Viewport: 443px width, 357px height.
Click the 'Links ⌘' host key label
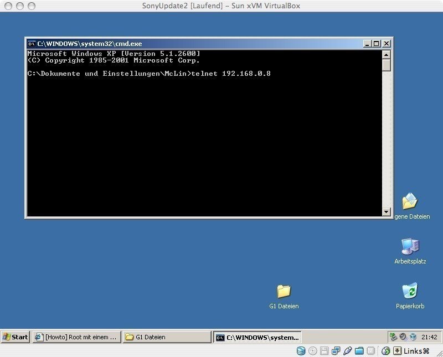pos(416,351)
